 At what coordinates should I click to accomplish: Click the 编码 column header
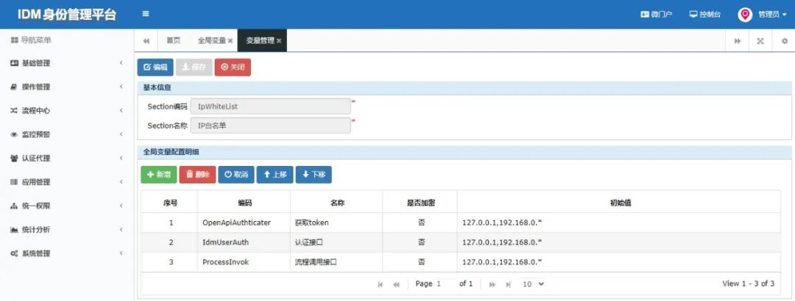(x=245, y=203)
